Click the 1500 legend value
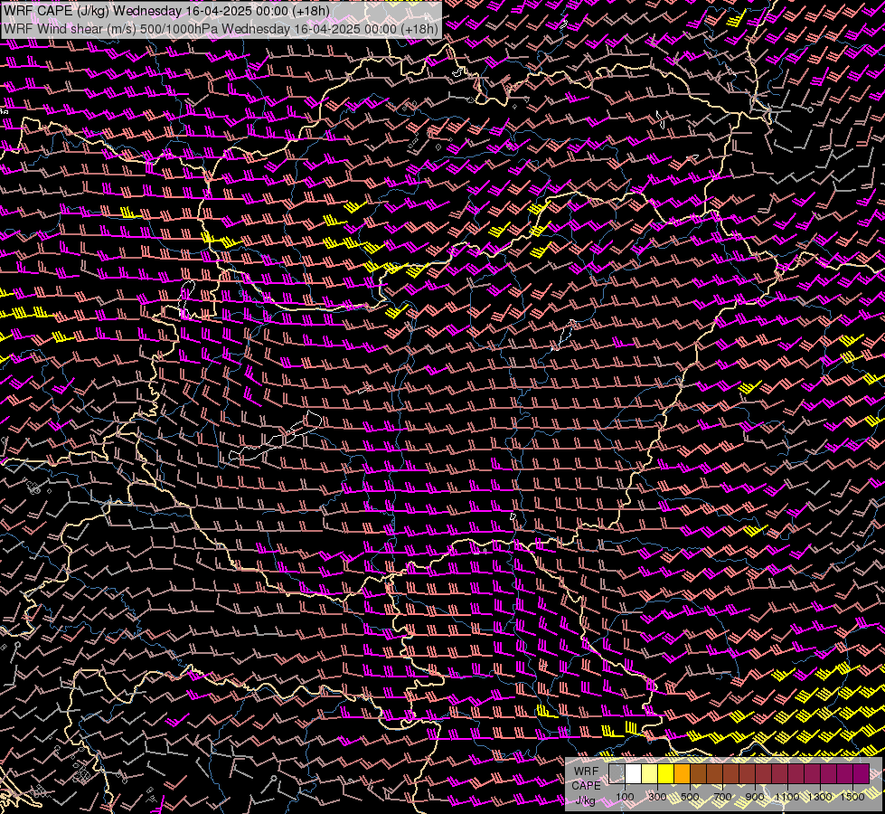The width and height of the screenshot is (885, 814). (852, 797)
